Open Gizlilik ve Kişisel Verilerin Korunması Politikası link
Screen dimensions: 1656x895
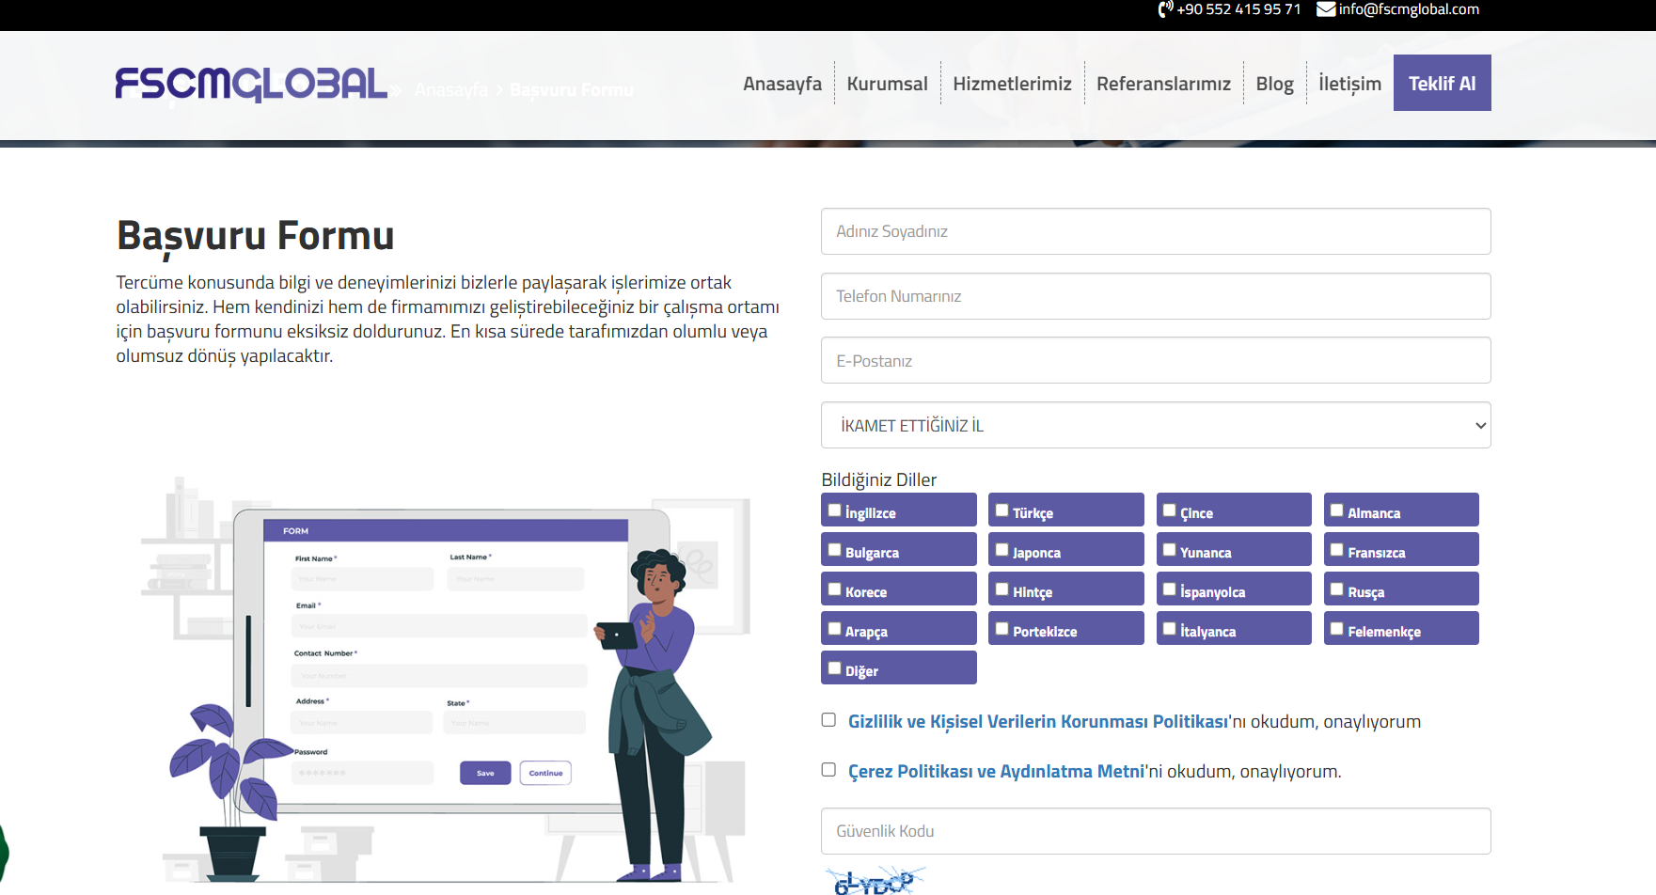point(1037,721)
